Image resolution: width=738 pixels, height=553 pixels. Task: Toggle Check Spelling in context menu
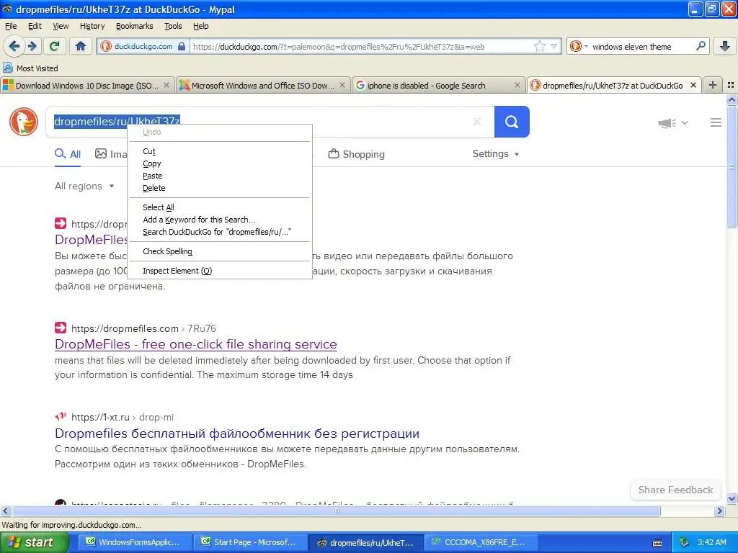[219, 251]
